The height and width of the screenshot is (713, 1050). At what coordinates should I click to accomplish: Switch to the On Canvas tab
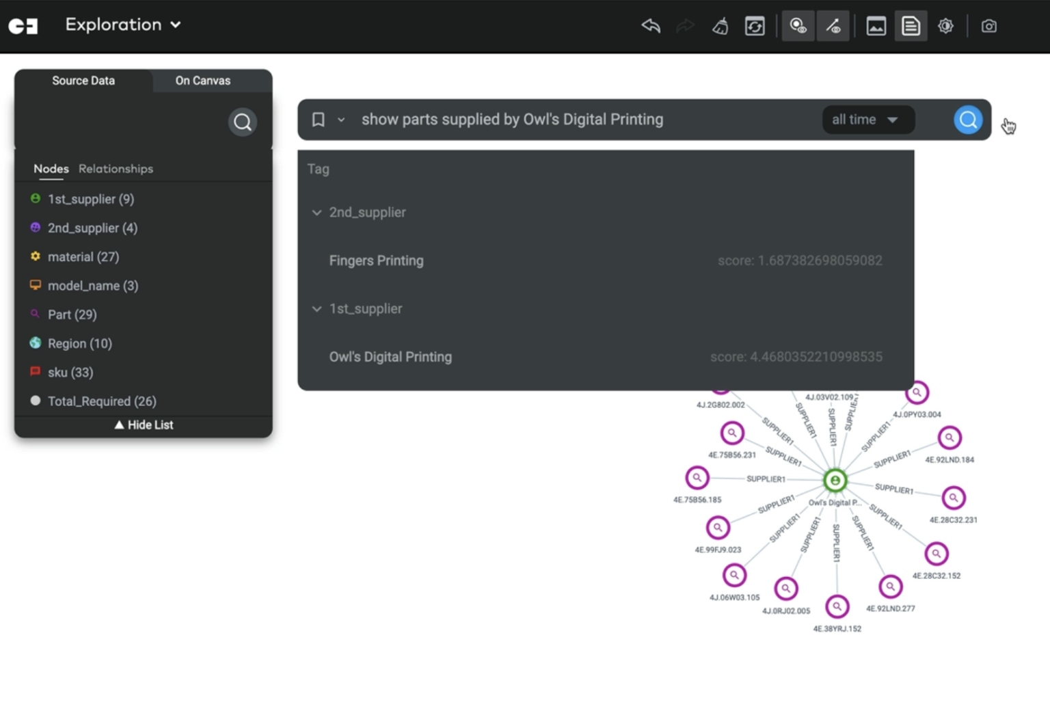202,81
